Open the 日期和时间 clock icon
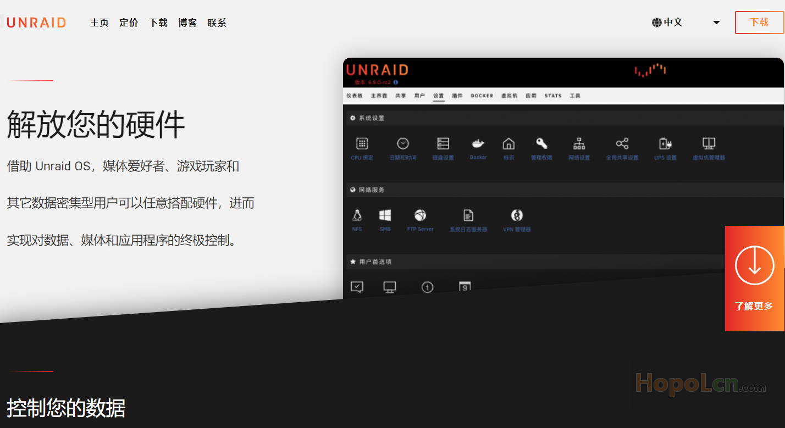Viewport: 785px width, 428px height. point(403,143)
